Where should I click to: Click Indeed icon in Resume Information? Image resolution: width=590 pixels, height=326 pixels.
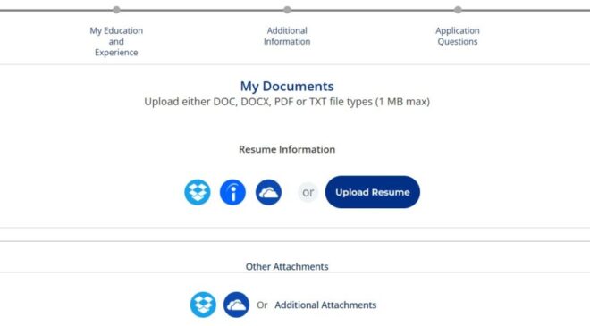[x=232, y=192]
